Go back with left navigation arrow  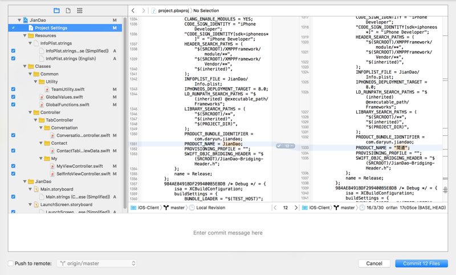click(133, 10)
